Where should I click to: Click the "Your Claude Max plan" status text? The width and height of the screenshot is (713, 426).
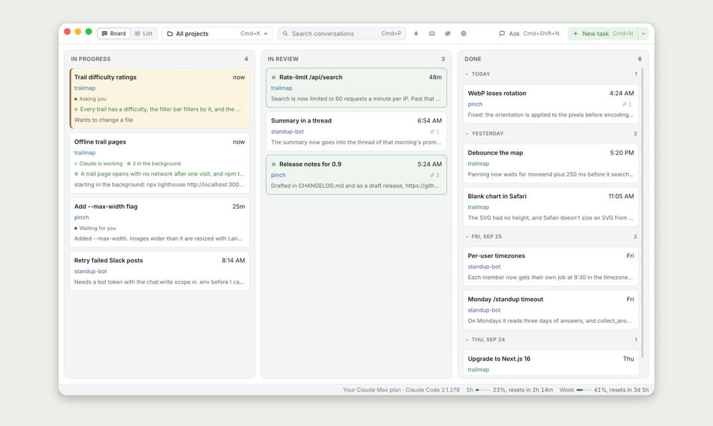click(372, 390)
